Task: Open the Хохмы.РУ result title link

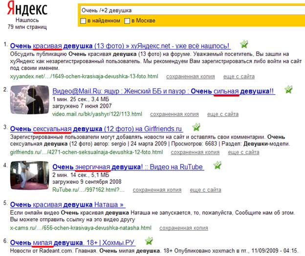Action: pos(72,242)
